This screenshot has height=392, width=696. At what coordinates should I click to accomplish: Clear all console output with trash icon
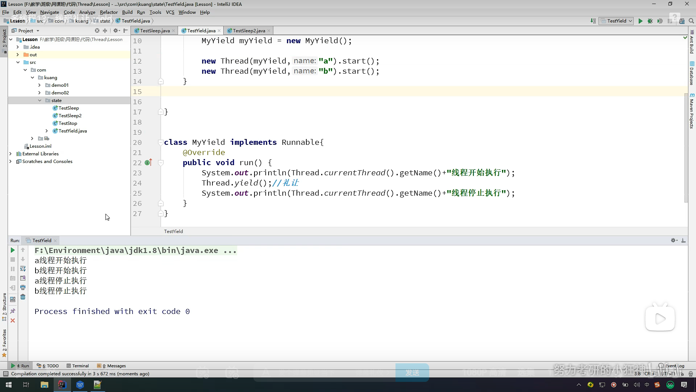click(23, 297)
